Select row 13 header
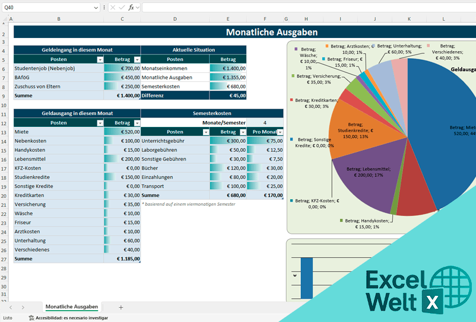 4,132
